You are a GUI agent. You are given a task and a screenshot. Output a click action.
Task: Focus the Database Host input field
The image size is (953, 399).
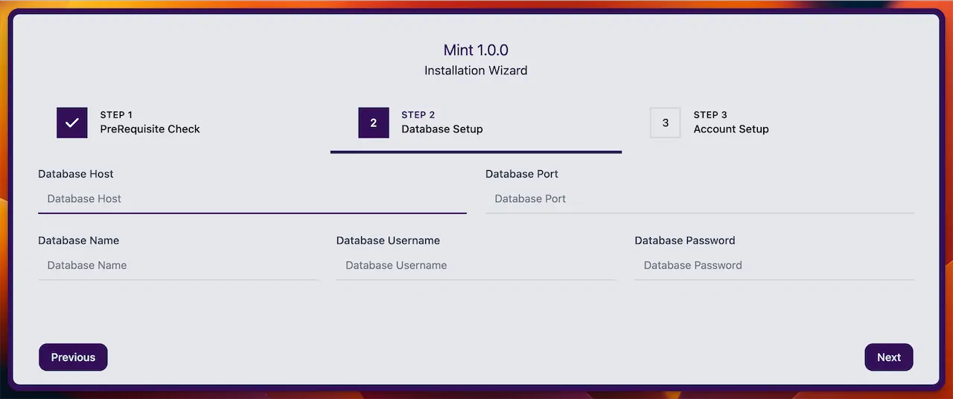[252, 199]
